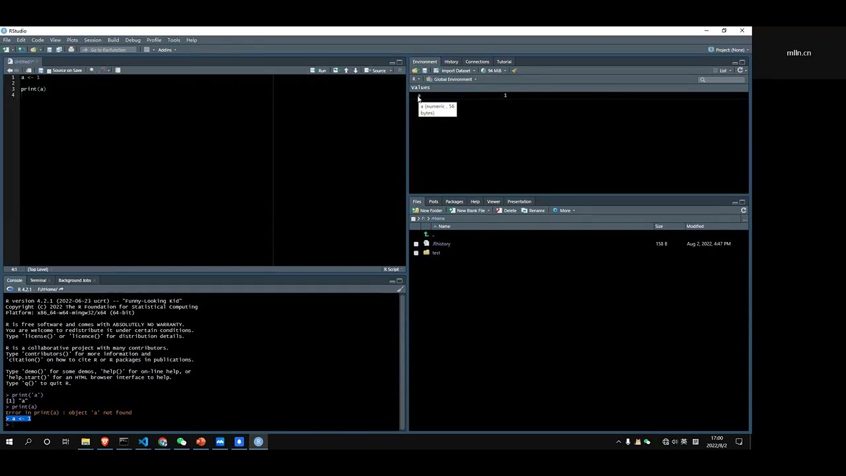Create a new file with the toolbar icon
This screenshot has width=846, height=476.
pyautogui.click(x=6, y=50)
